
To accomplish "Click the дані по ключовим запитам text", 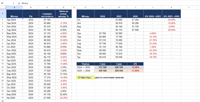I will coord(109,78).
